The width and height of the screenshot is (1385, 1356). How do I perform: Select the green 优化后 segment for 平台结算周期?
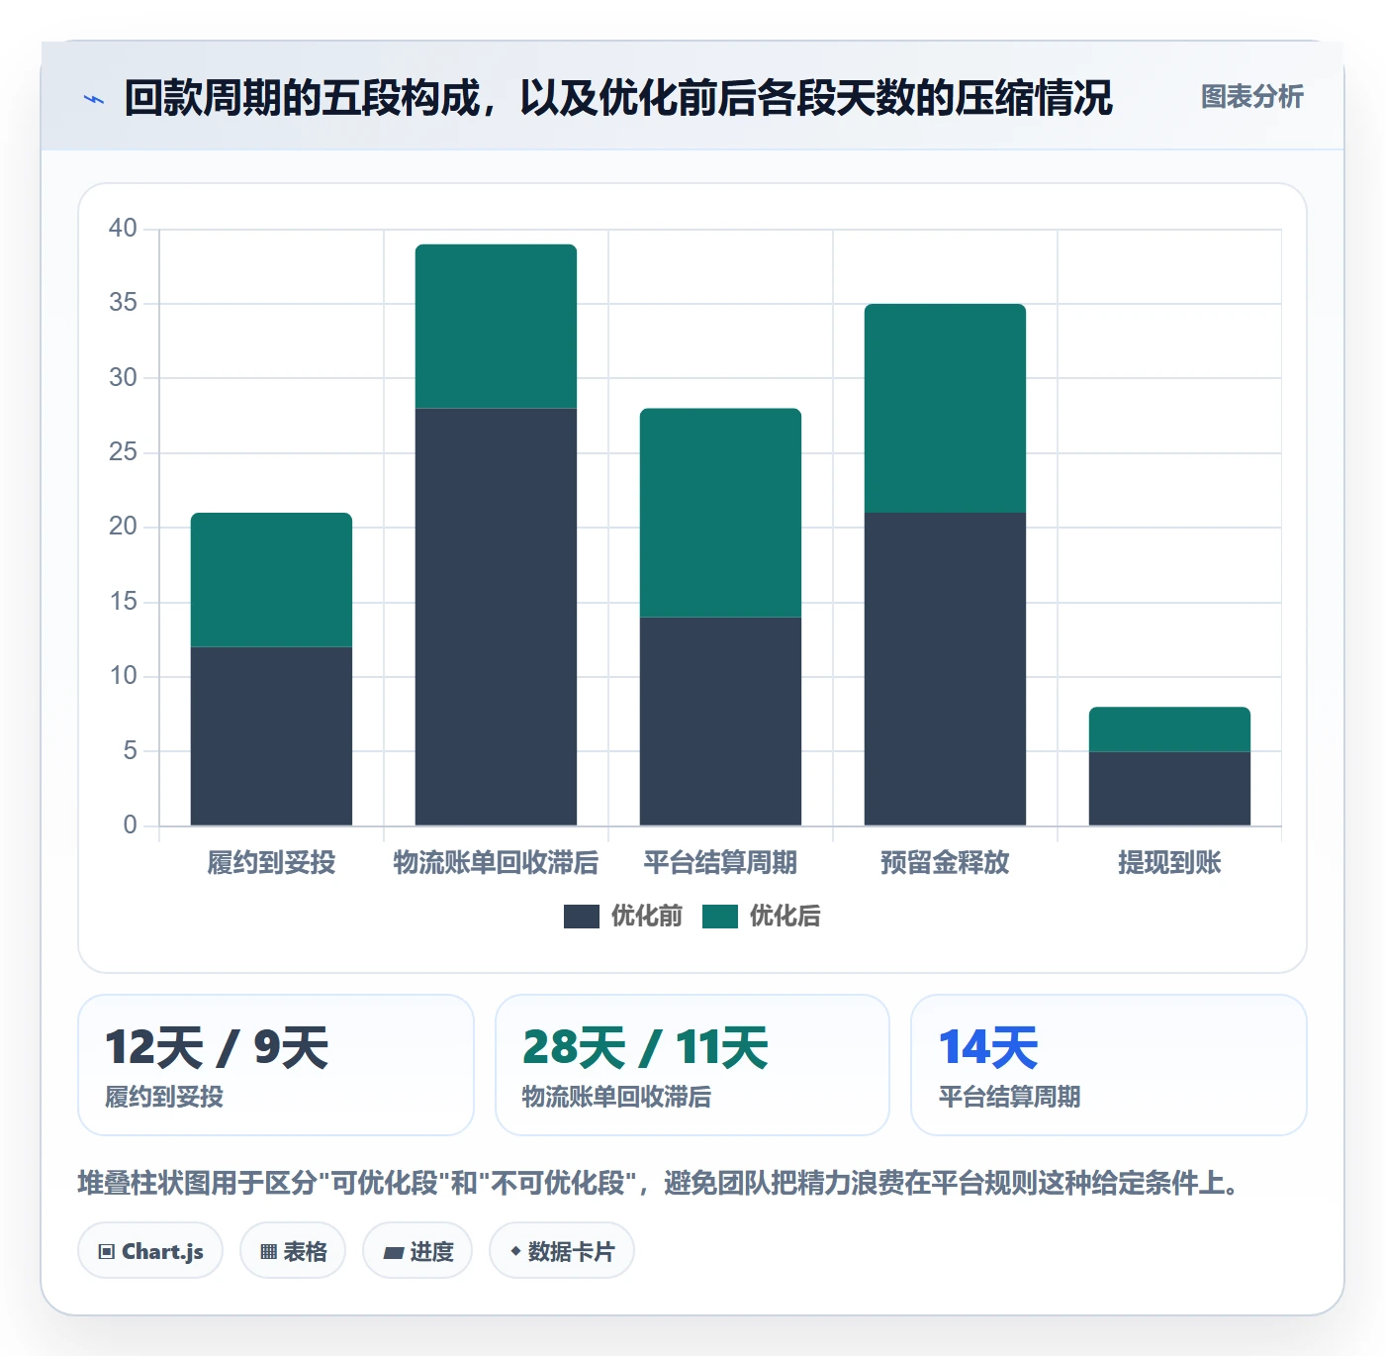[x=720, y=513]
